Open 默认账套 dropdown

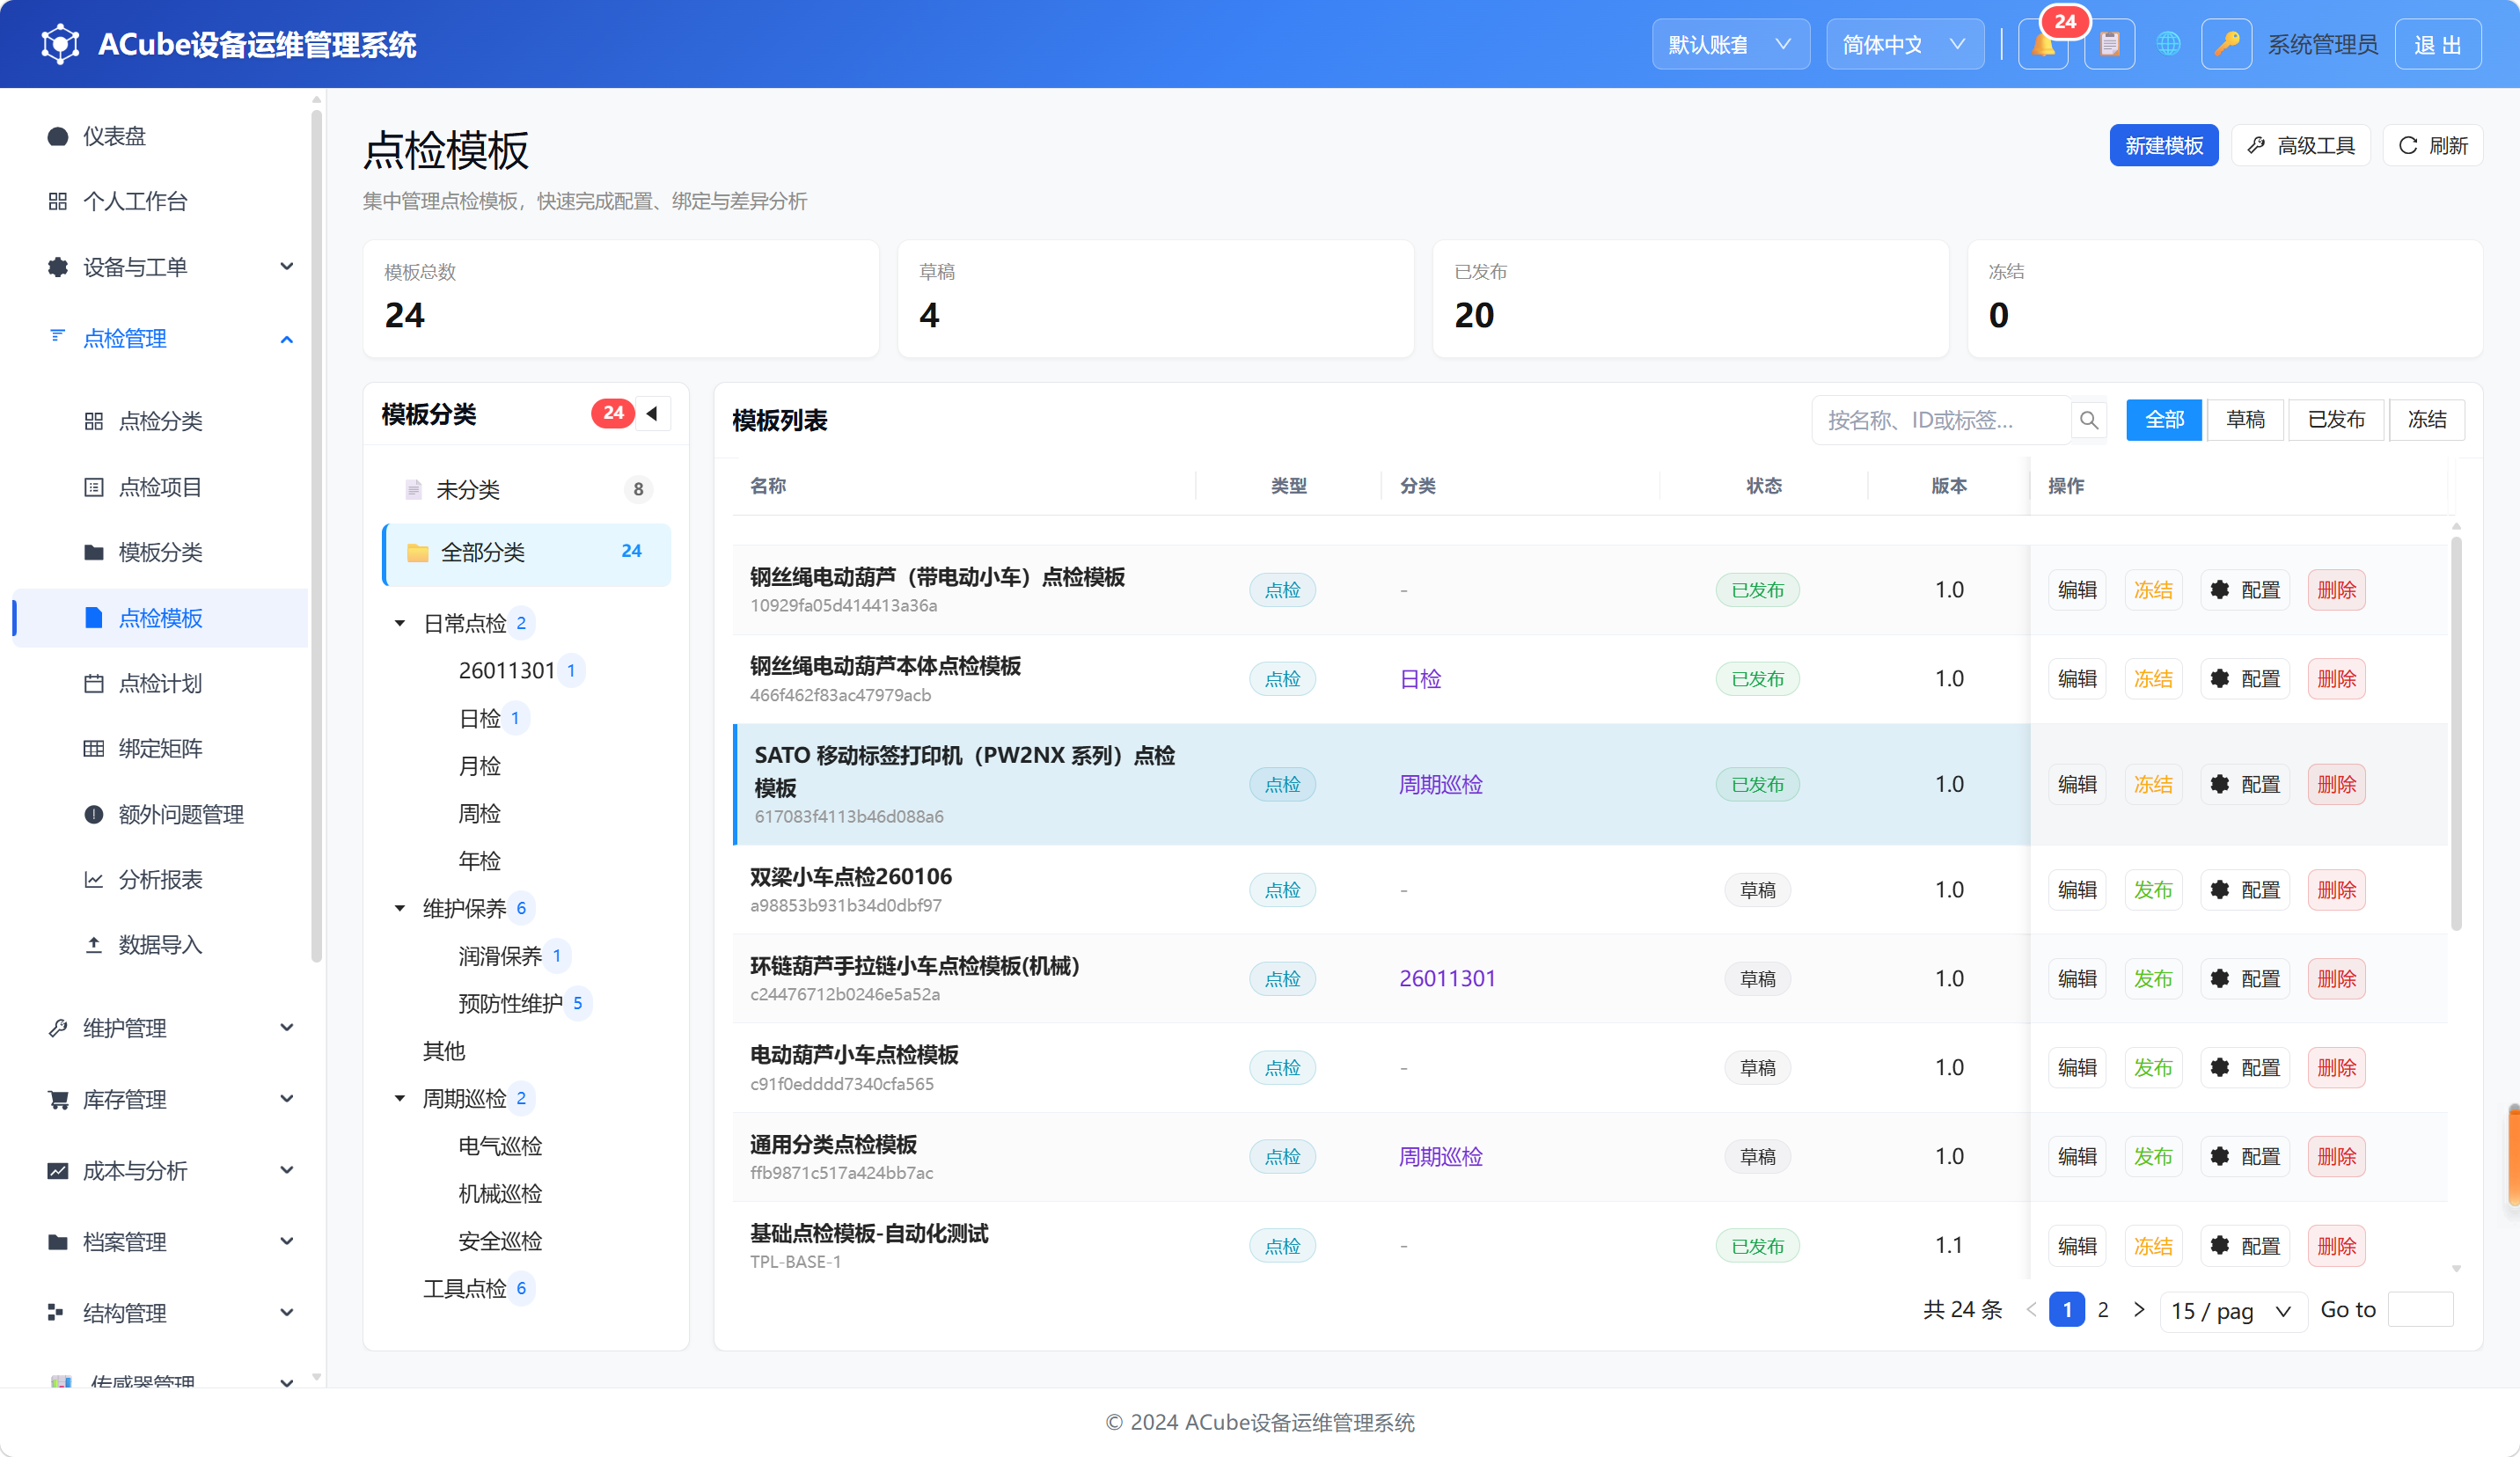(1730, 45)
